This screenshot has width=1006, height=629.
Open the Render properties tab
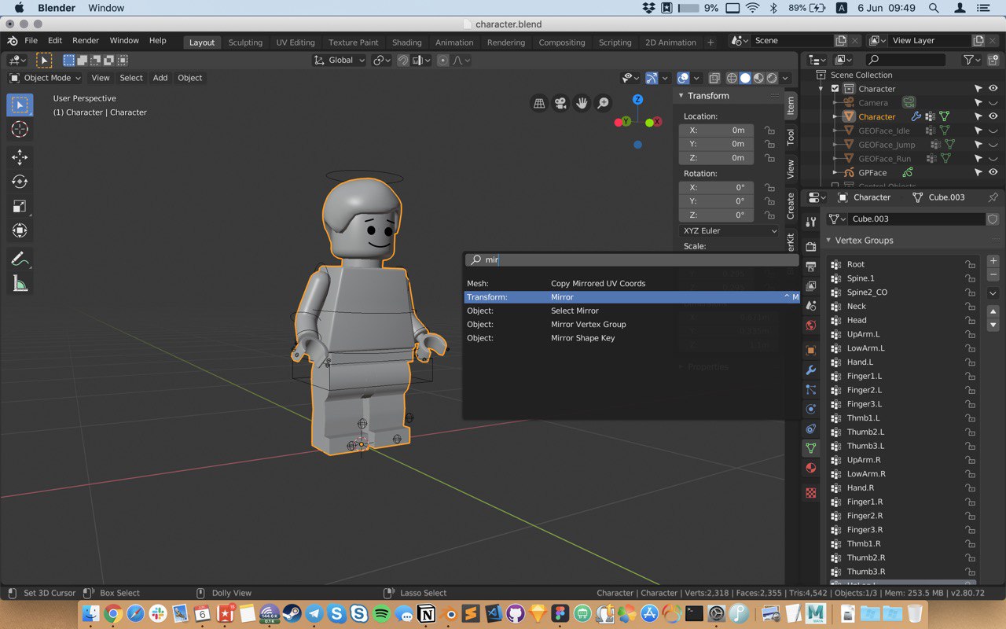coord(811,247)
